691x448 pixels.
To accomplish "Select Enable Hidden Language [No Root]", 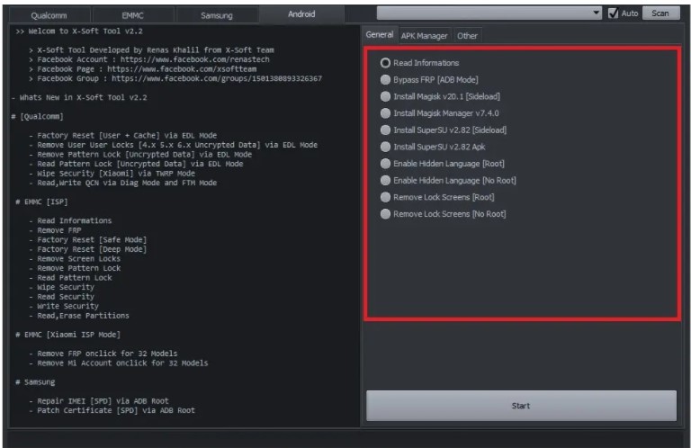I will 386,180.
